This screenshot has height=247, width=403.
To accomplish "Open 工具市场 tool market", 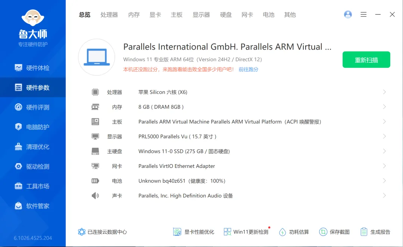I will [x=32, y=186].
